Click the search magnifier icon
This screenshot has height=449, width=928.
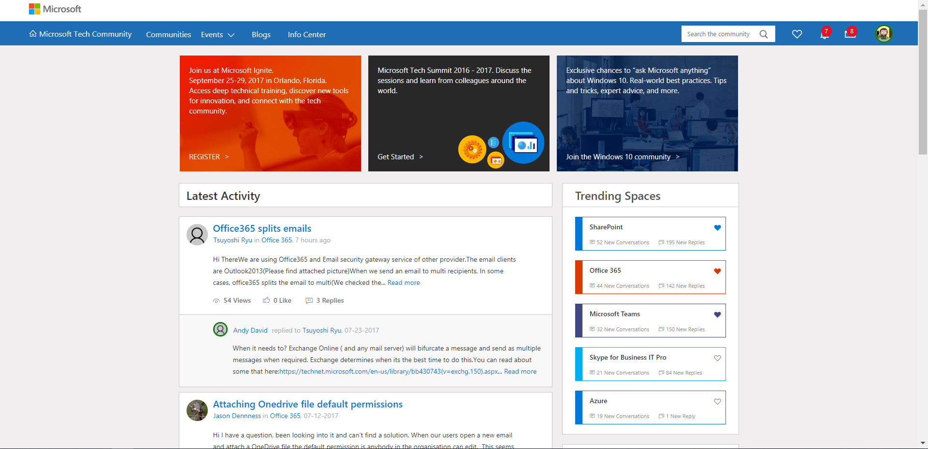tap(764, 34)
